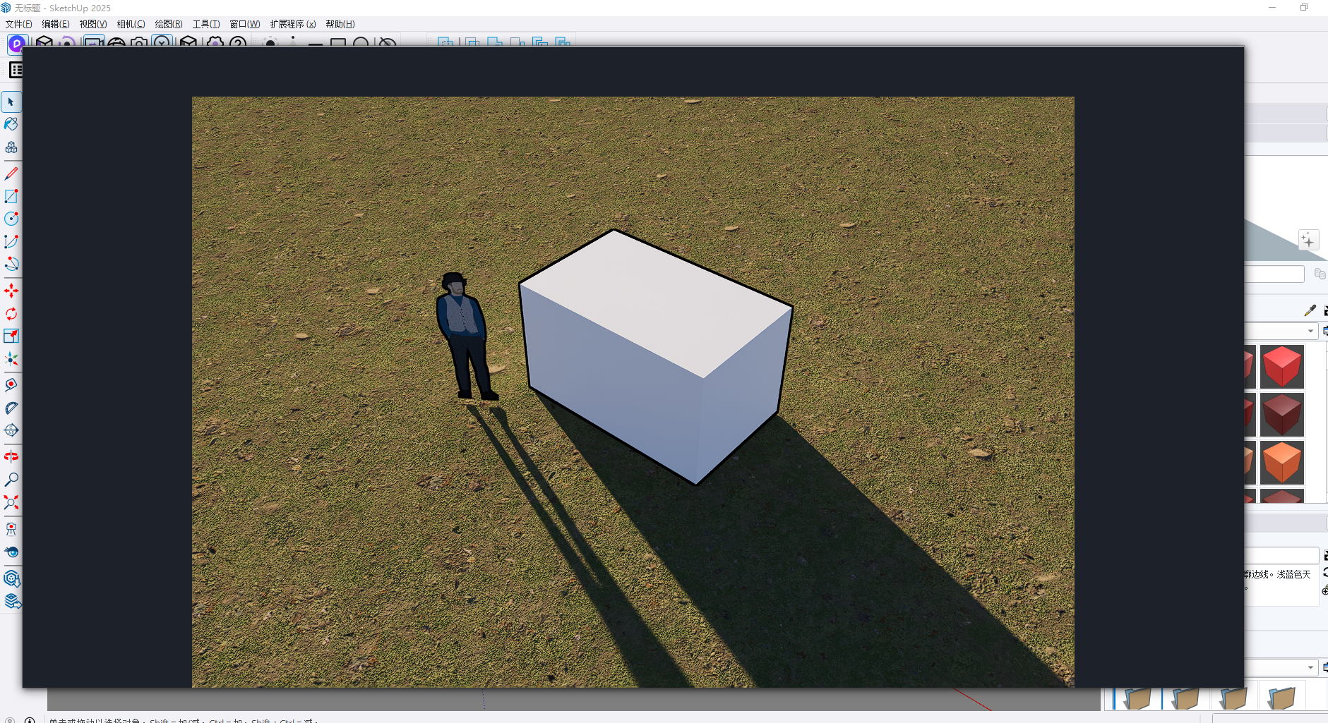Viewport: 1328px width, 723px height.
Task: Expand the styles collection dropdown at the bottom
Action: coord(1310,667)
